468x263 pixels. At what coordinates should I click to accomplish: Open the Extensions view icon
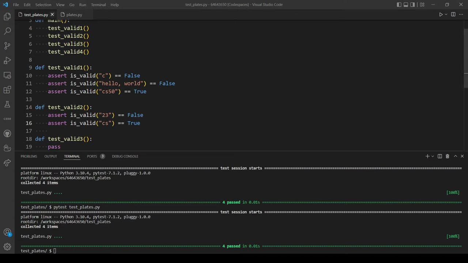(x=7, y=90)
